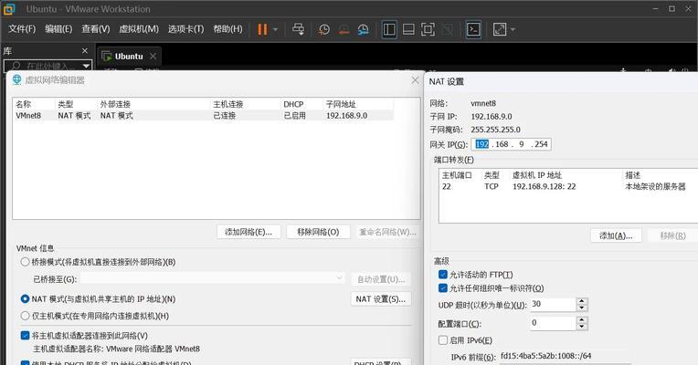Toggle 允许任何组织唯一标识符 checkbox
The height and width of the screenshot is (365, 698).
442,288
